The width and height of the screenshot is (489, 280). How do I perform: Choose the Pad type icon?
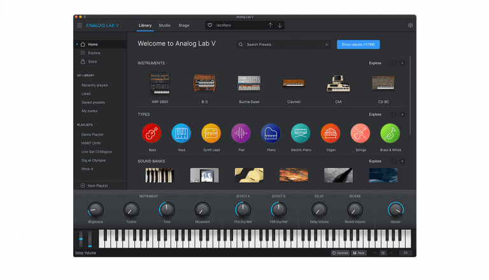(x=241, y=133)
